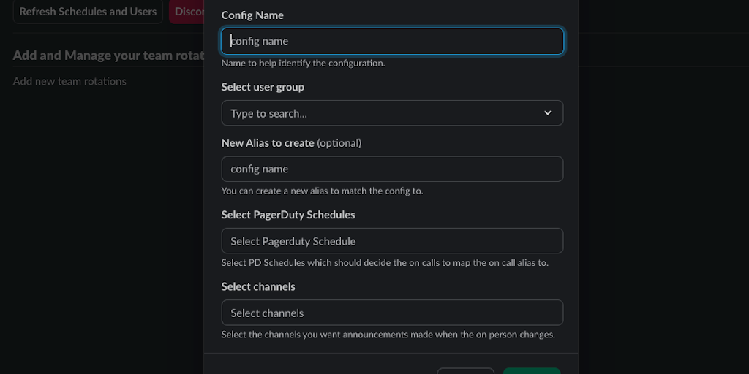The width and height of the screenshot is (749, 374).
Task: Click the New Alias to create input
Action: click(392, 169)
